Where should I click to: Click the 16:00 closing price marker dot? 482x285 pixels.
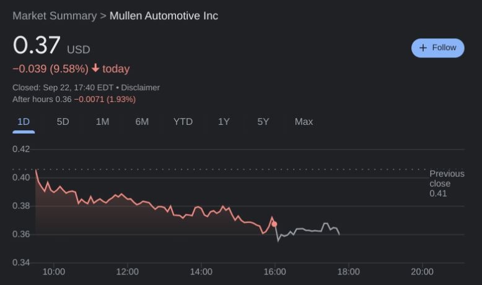coord(274,224)
